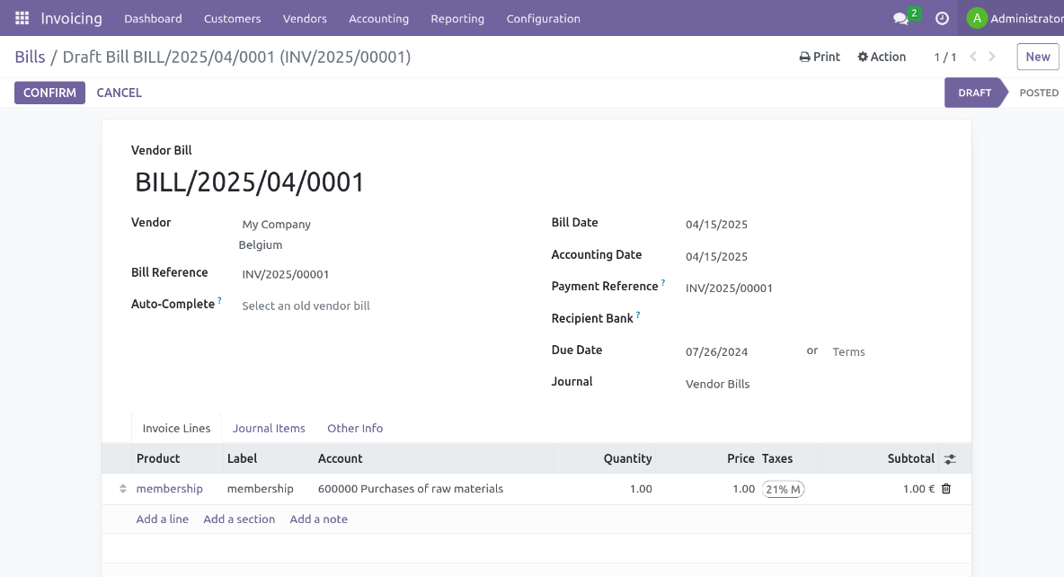Open the Customers menu
The width and height of the screenshot is (1064, 577).
point(232,19)
